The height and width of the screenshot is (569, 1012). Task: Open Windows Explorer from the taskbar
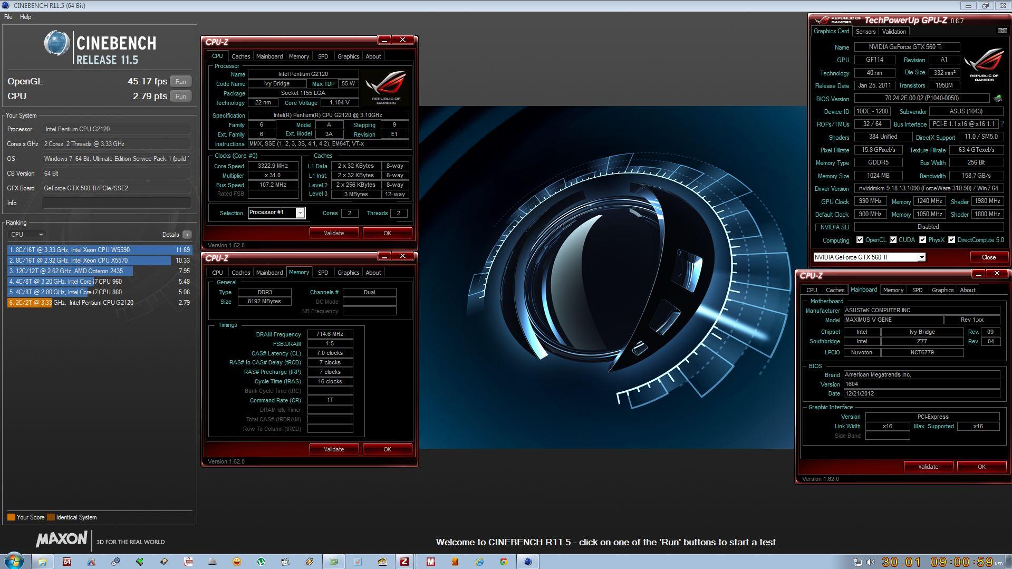[x=43, y=562]
